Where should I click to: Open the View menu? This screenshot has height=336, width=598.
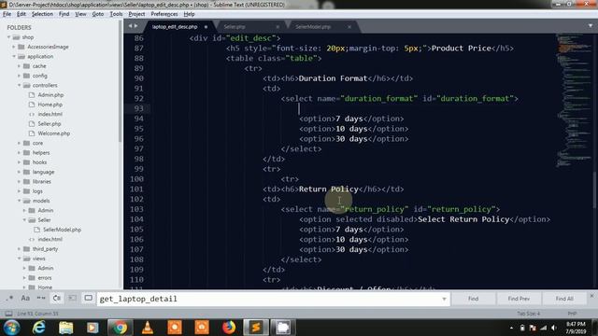point(80,14)
